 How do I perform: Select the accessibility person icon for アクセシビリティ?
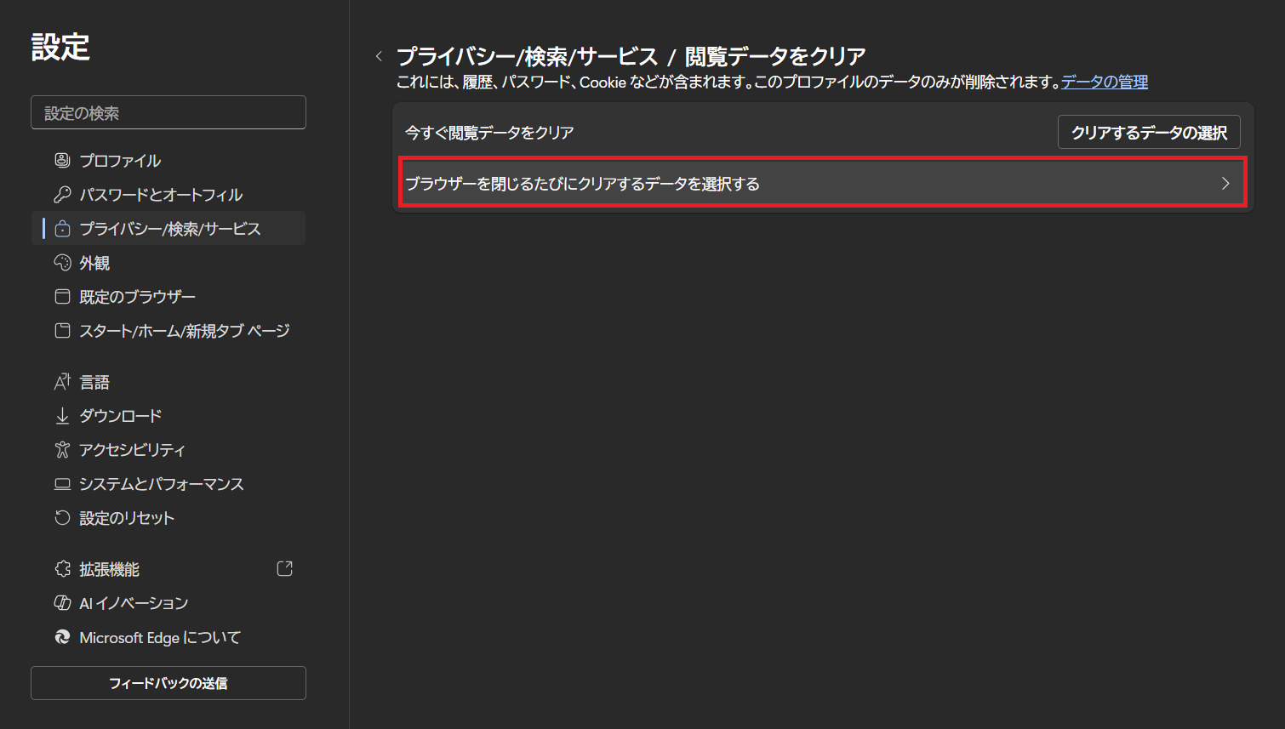[x=63, y=449]
